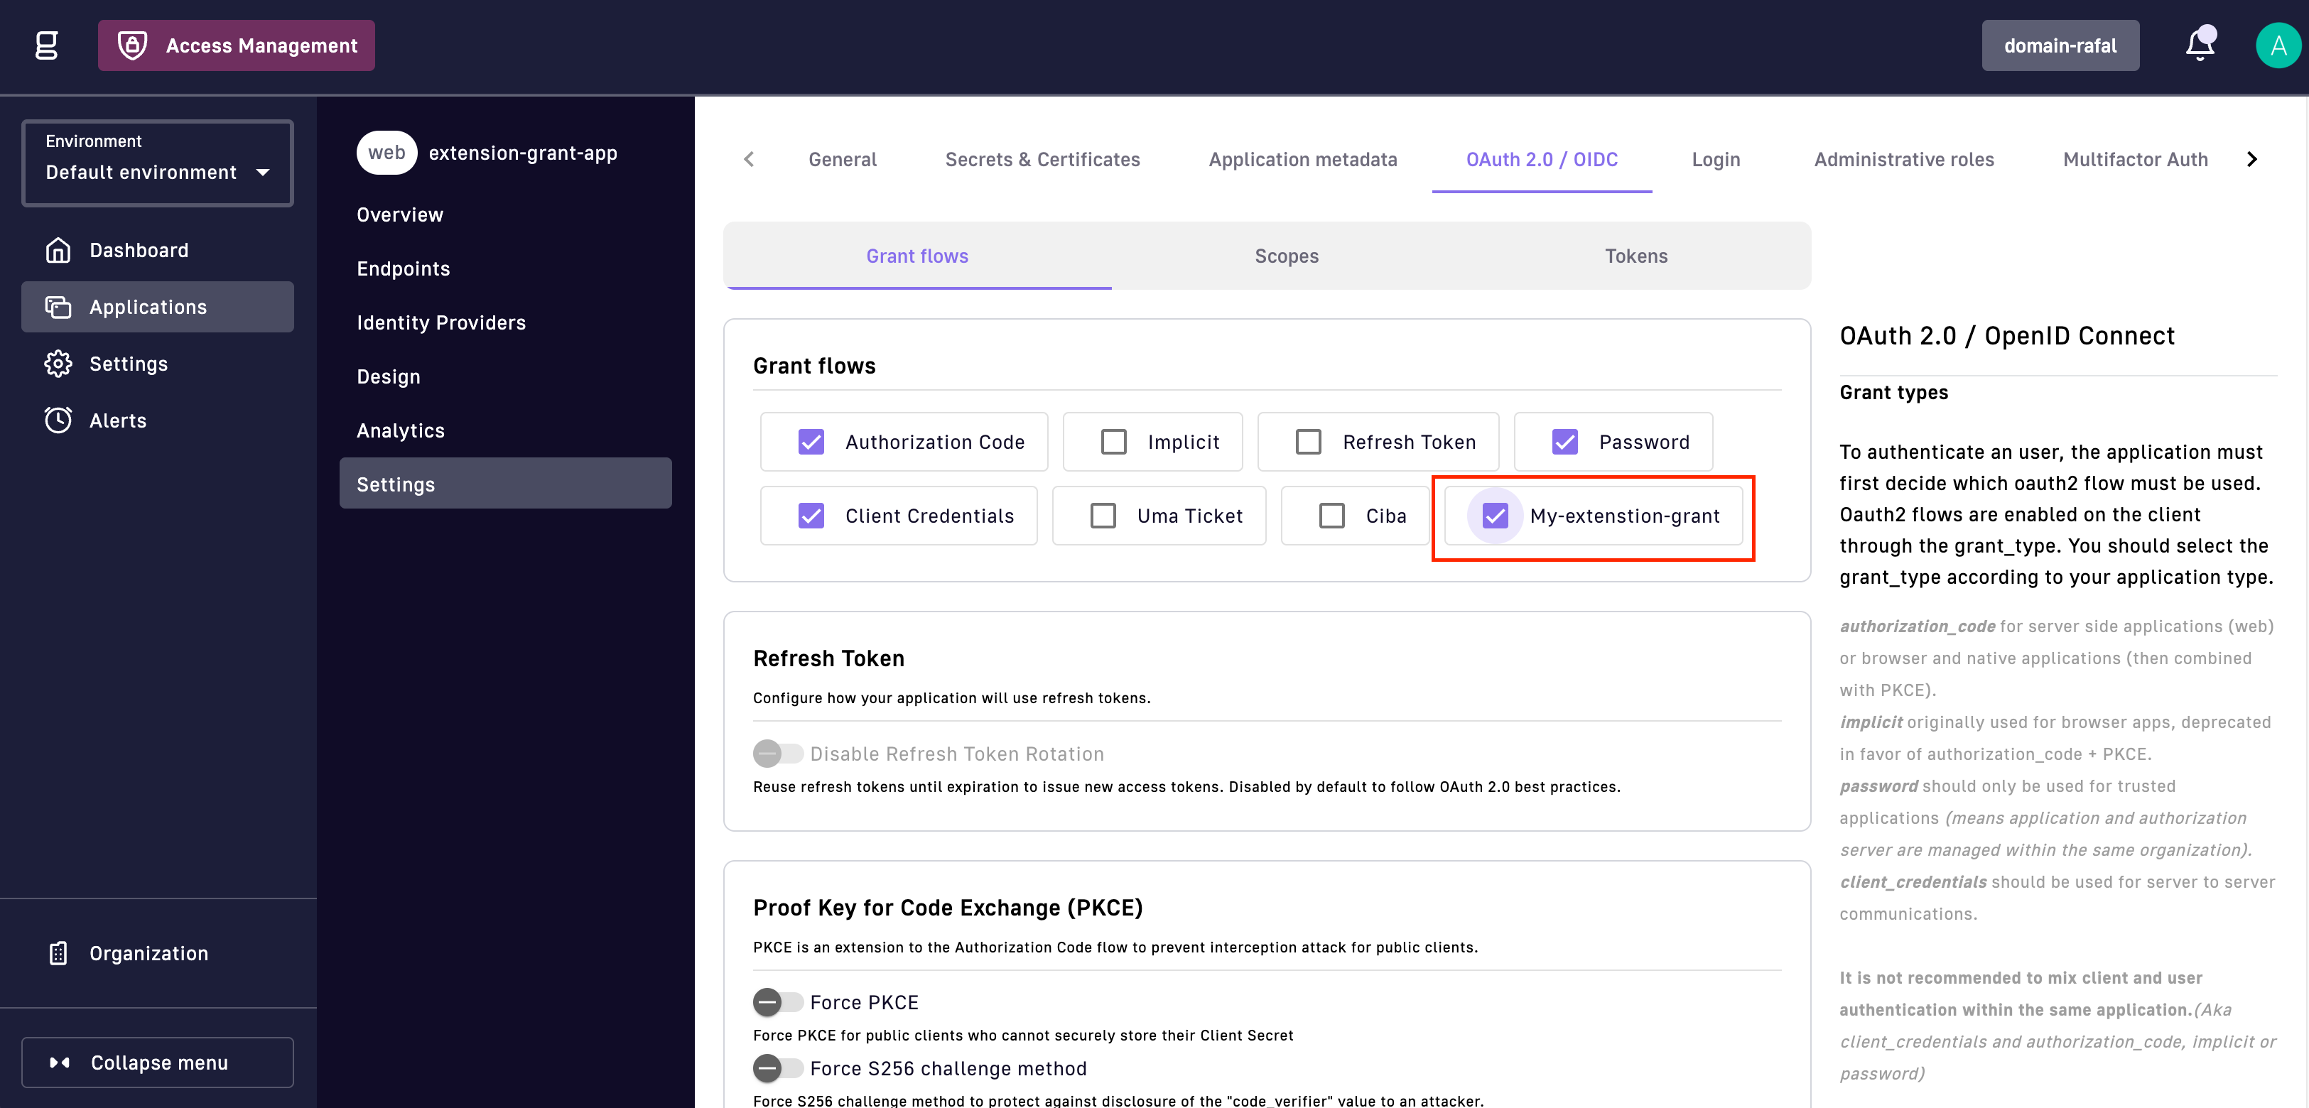This screenshot has width=2309, height=1108.
Task: Open the Secrets & Certificates tab
Action: 1042,160
